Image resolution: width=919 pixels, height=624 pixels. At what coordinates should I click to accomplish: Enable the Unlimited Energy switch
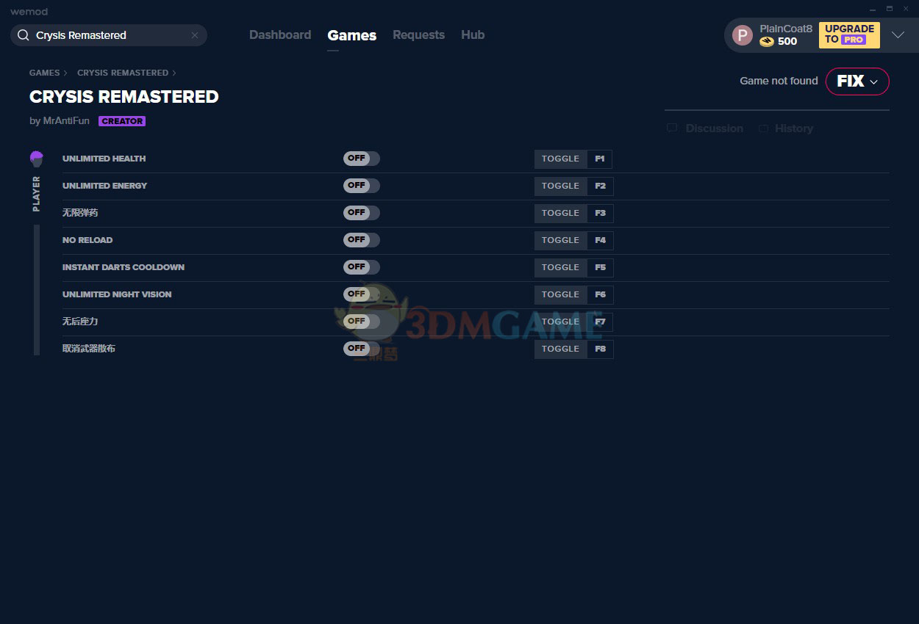[362, 186]
